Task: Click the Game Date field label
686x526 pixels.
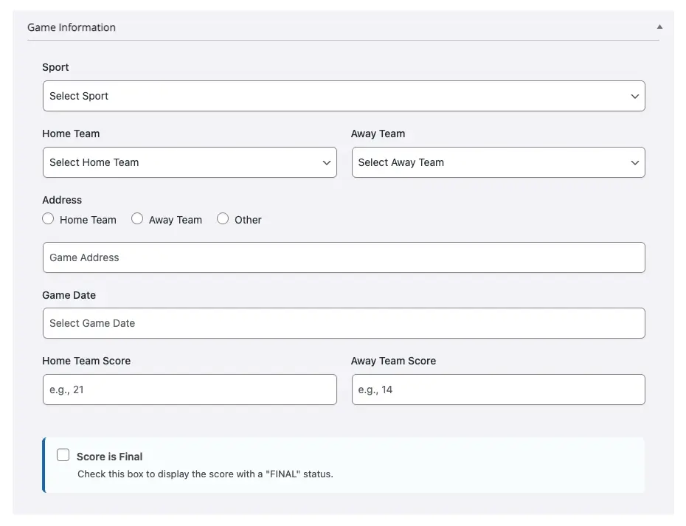Action: (69, 295)
